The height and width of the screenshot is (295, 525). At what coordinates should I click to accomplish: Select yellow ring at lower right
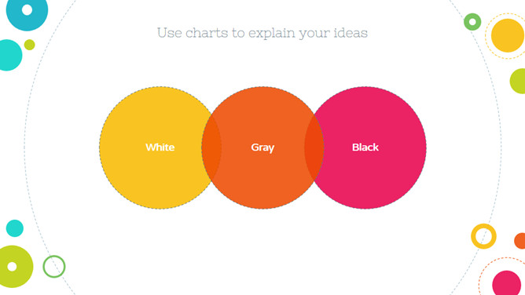pyautogui.click(x=483, y=236)
